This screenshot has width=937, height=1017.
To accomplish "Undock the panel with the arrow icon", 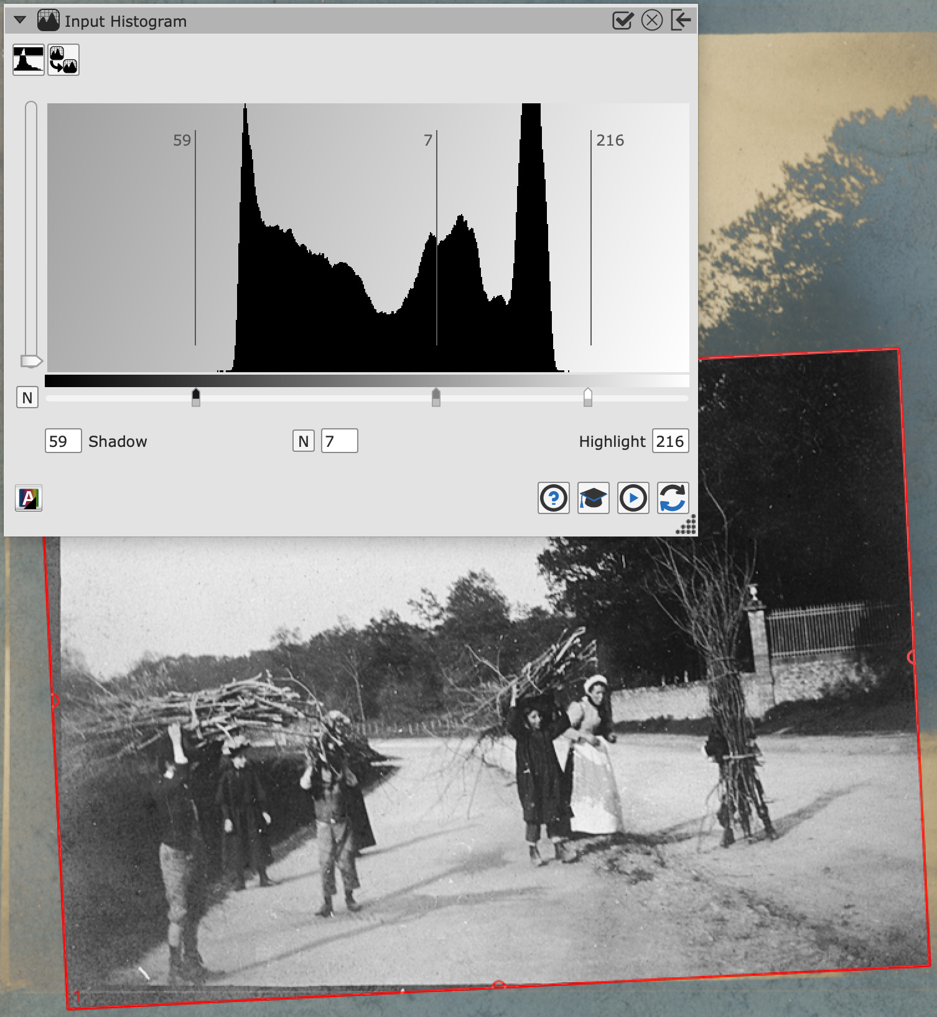I will (681, 21).
